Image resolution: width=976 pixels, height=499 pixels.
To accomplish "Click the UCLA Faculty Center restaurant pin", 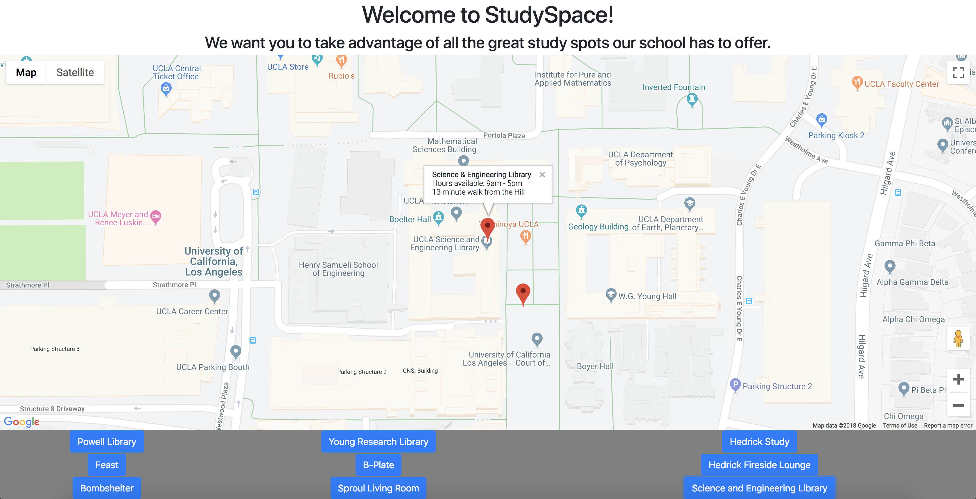I will (857, 83).
